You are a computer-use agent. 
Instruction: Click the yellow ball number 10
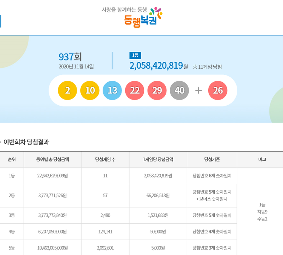90,91
